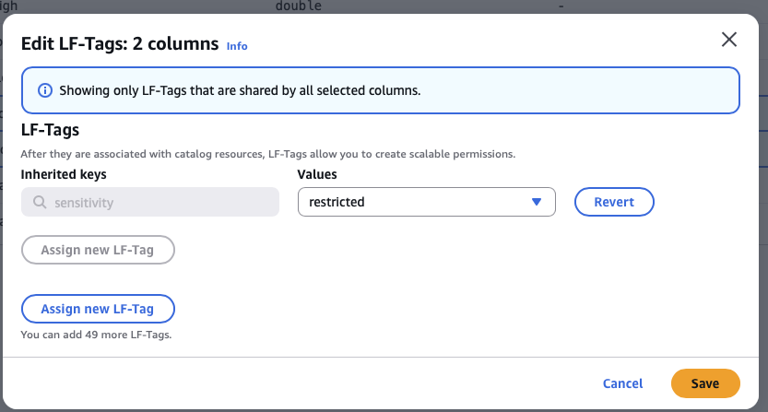Click the grayed Assign new LF-Tag button
The height and width of the screenshot is (412, 768).
tap(98, 250)
